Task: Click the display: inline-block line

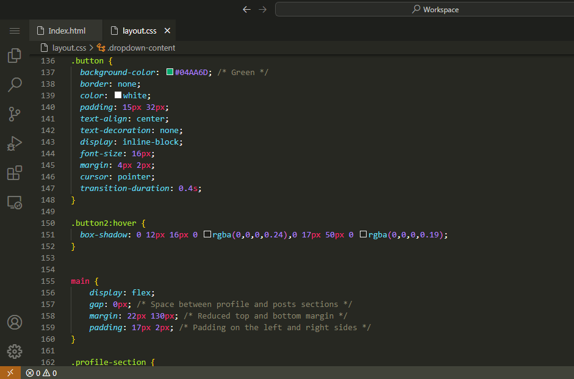Action: click(131, 142)
